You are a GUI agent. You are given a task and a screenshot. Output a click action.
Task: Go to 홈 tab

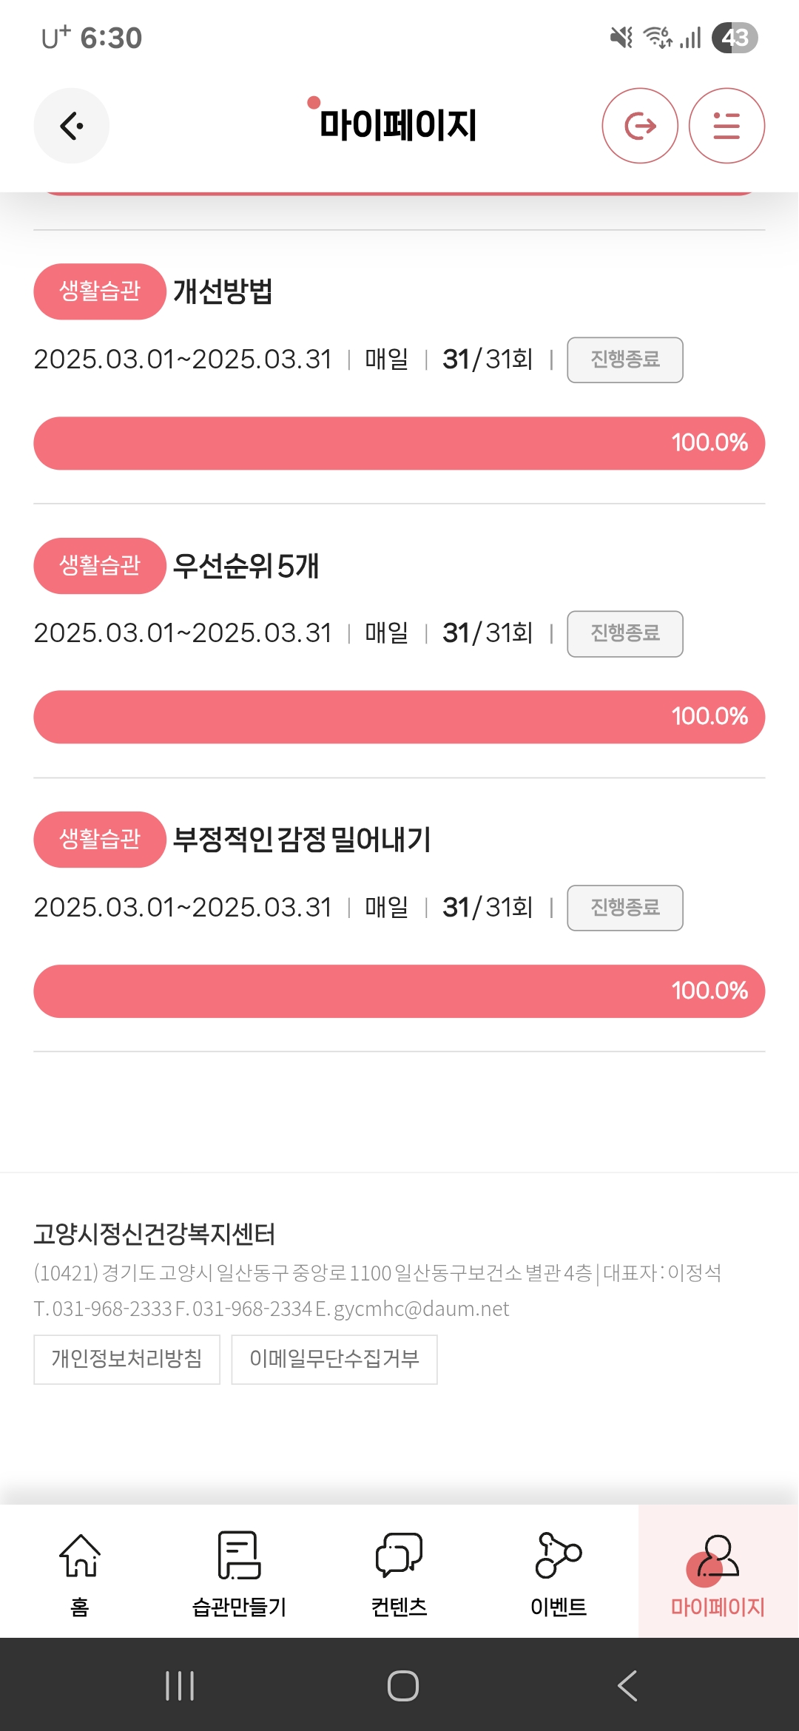coord(80,1571)
